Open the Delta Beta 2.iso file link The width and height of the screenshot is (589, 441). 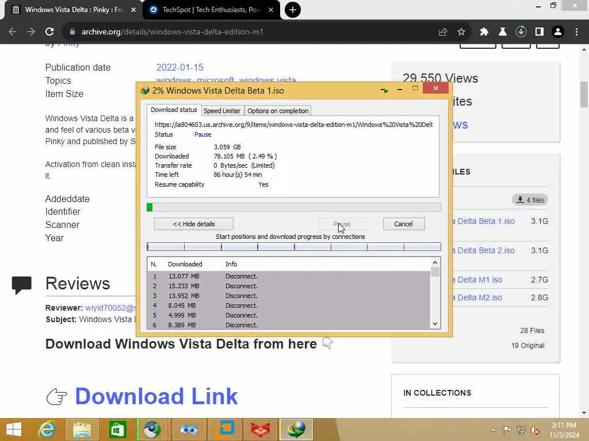pyautogui.click(x=483, y=250)
